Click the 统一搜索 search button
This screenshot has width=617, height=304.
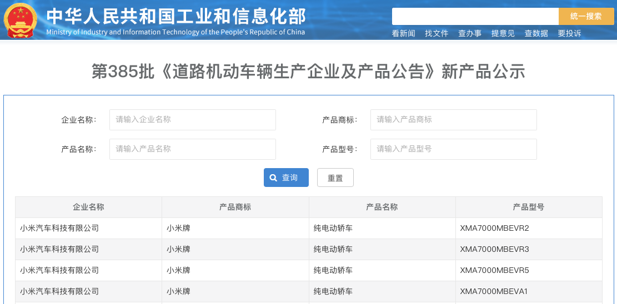(586, 17)
